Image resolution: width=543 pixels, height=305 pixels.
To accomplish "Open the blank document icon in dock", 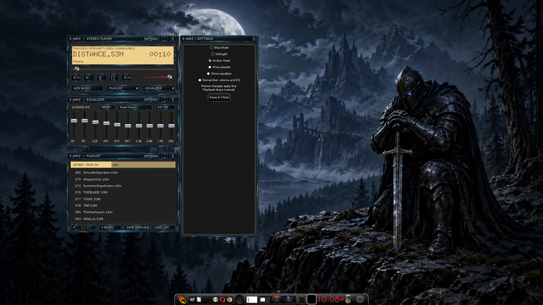I will [x=199, y=299].
